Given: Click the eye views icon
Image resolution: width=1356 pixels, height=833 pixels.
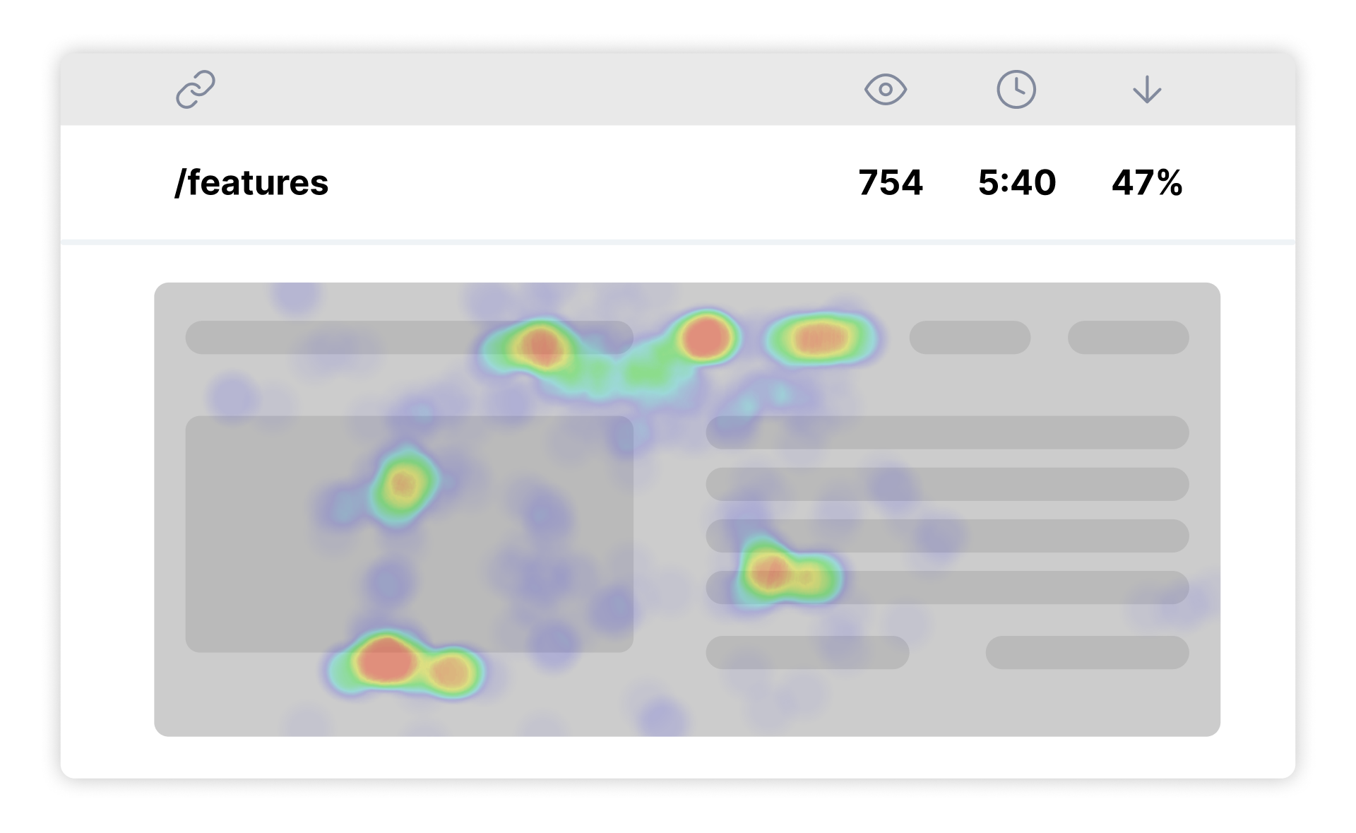Looking at the screenshot, I should coord(886,90).
